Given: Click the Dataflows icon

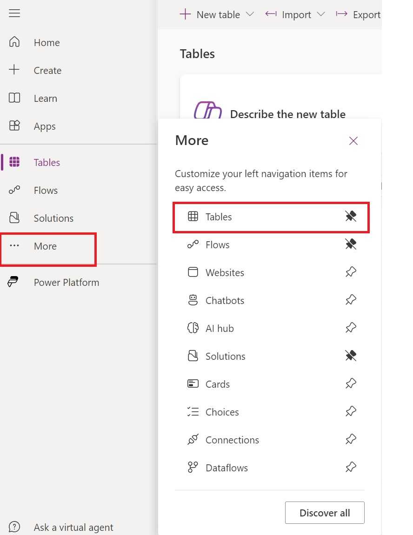Looking at the screenshot, I should point(193,467).
